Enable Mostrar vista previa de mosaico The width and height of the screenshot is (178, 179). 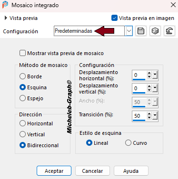coord(22,53)
